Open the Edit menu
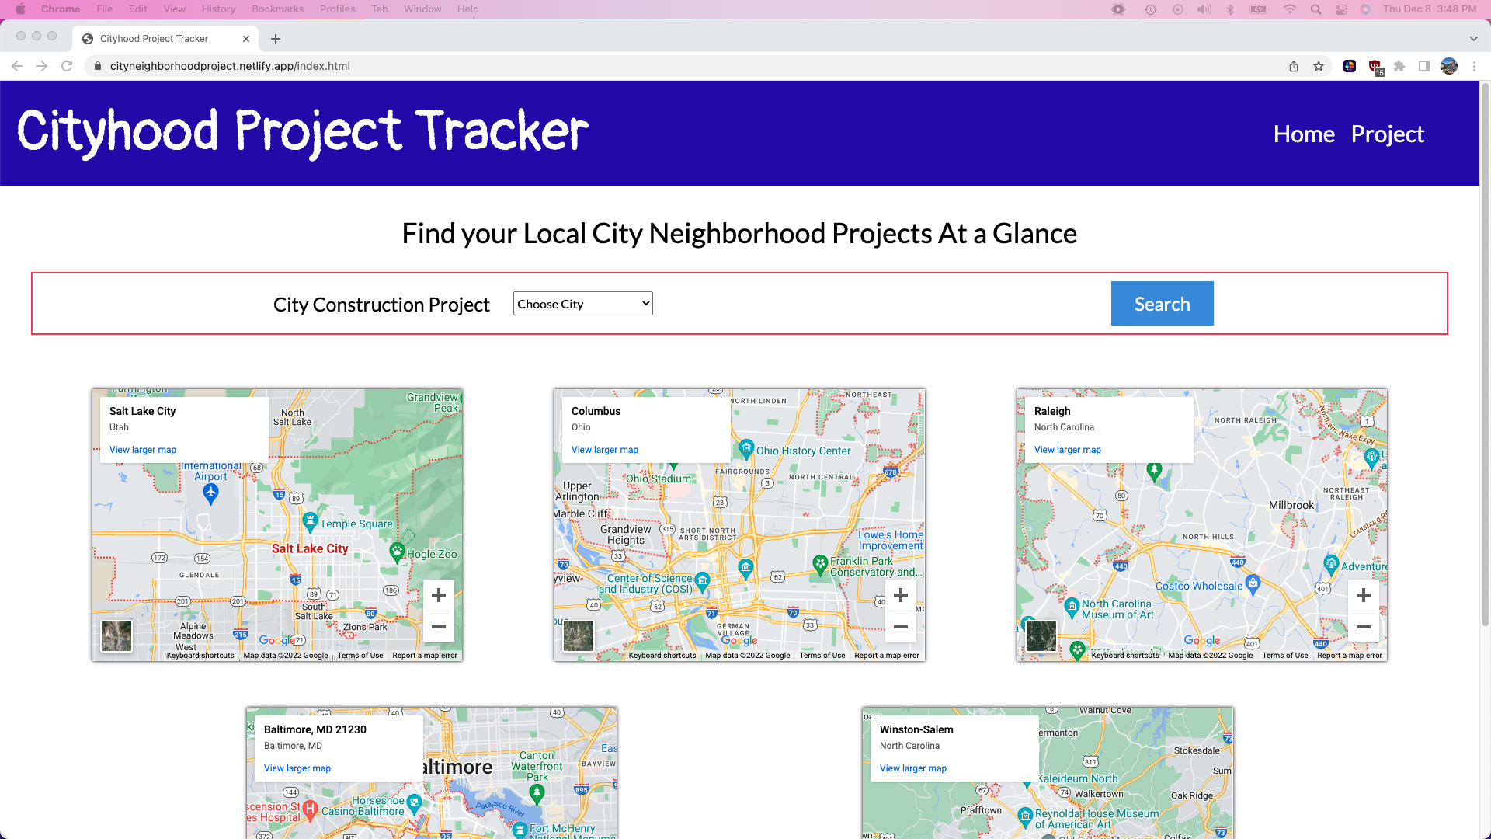Screen dimensions: 1491x839 (x=138, y=9)
